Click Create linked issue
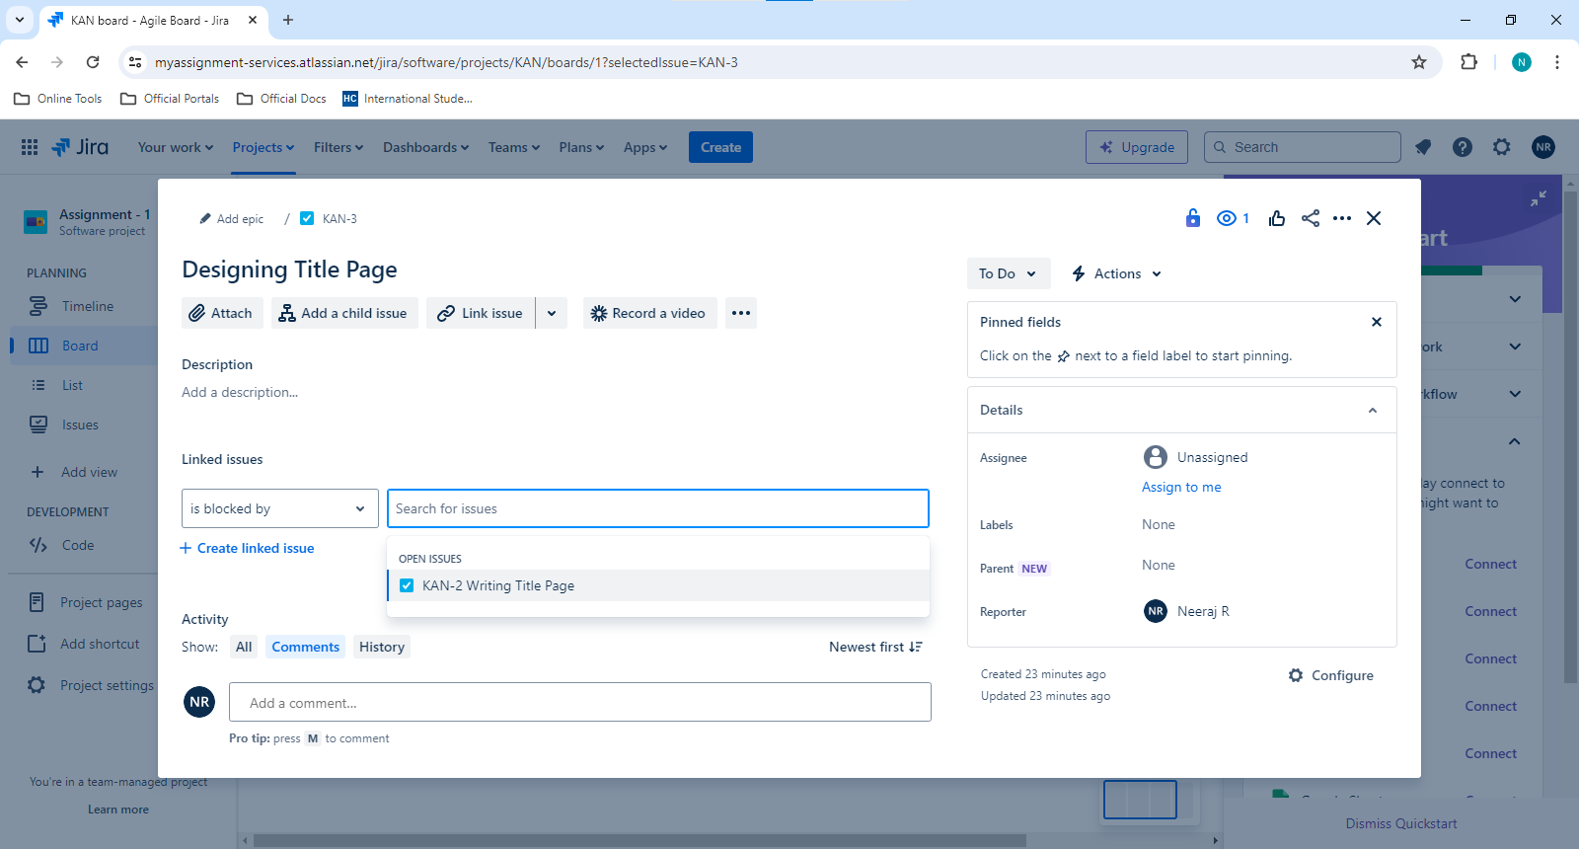 click(x=247, y=548)
